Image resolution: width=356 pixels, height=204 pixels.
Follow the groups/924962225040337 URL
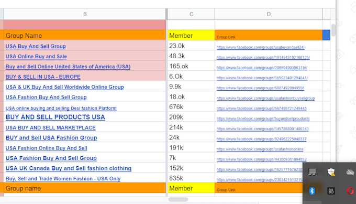262,139
